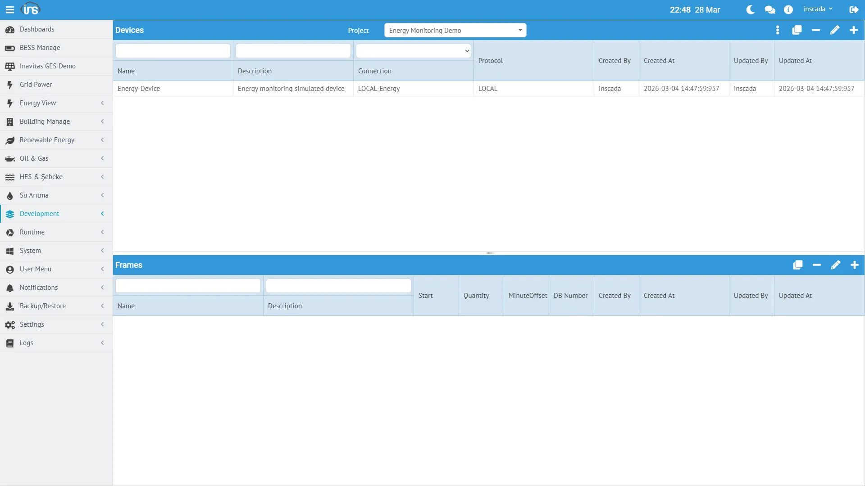Click the info circle icon
This screenshot has height=486, width=865.
coord(788,9)
